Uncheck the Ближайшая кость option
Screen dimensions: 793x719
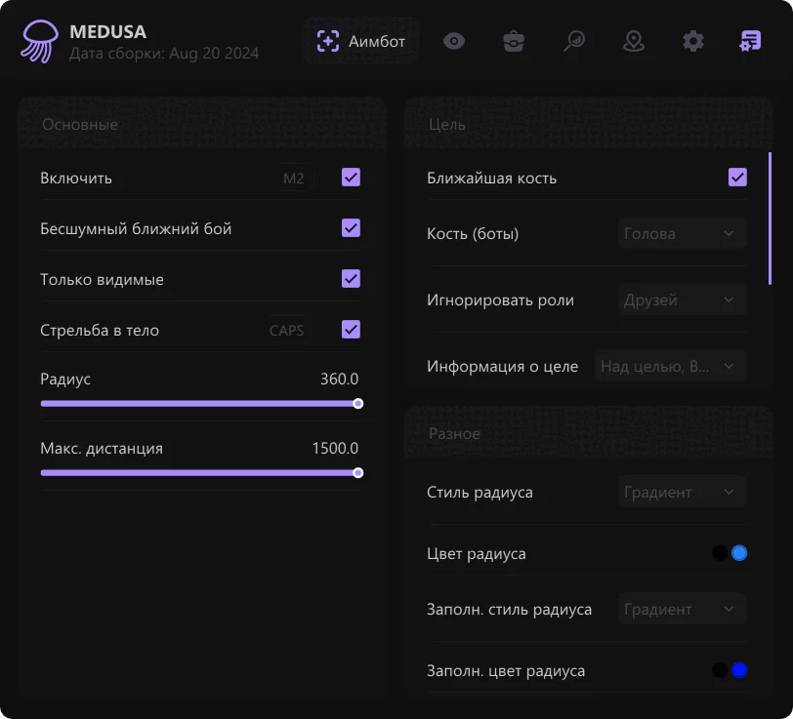[x=737, y=178]
